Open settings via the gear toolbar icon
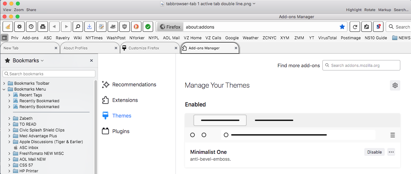 [x=19, y=27]
